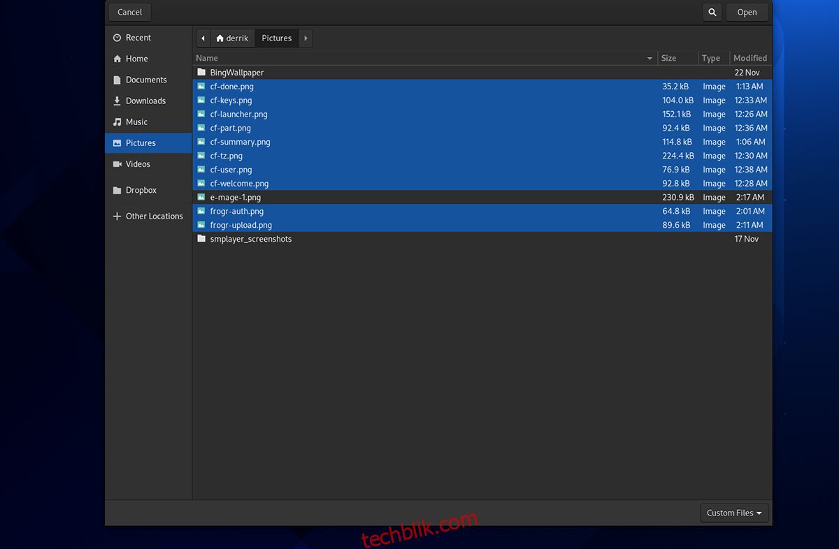The width and height of the screenshot is (839, 549).
Task: Select cf-tz.png file
Action: [x=482, y=156]
